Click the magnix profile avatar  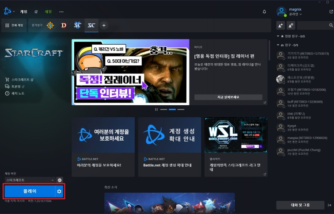[x=281, y=11]
